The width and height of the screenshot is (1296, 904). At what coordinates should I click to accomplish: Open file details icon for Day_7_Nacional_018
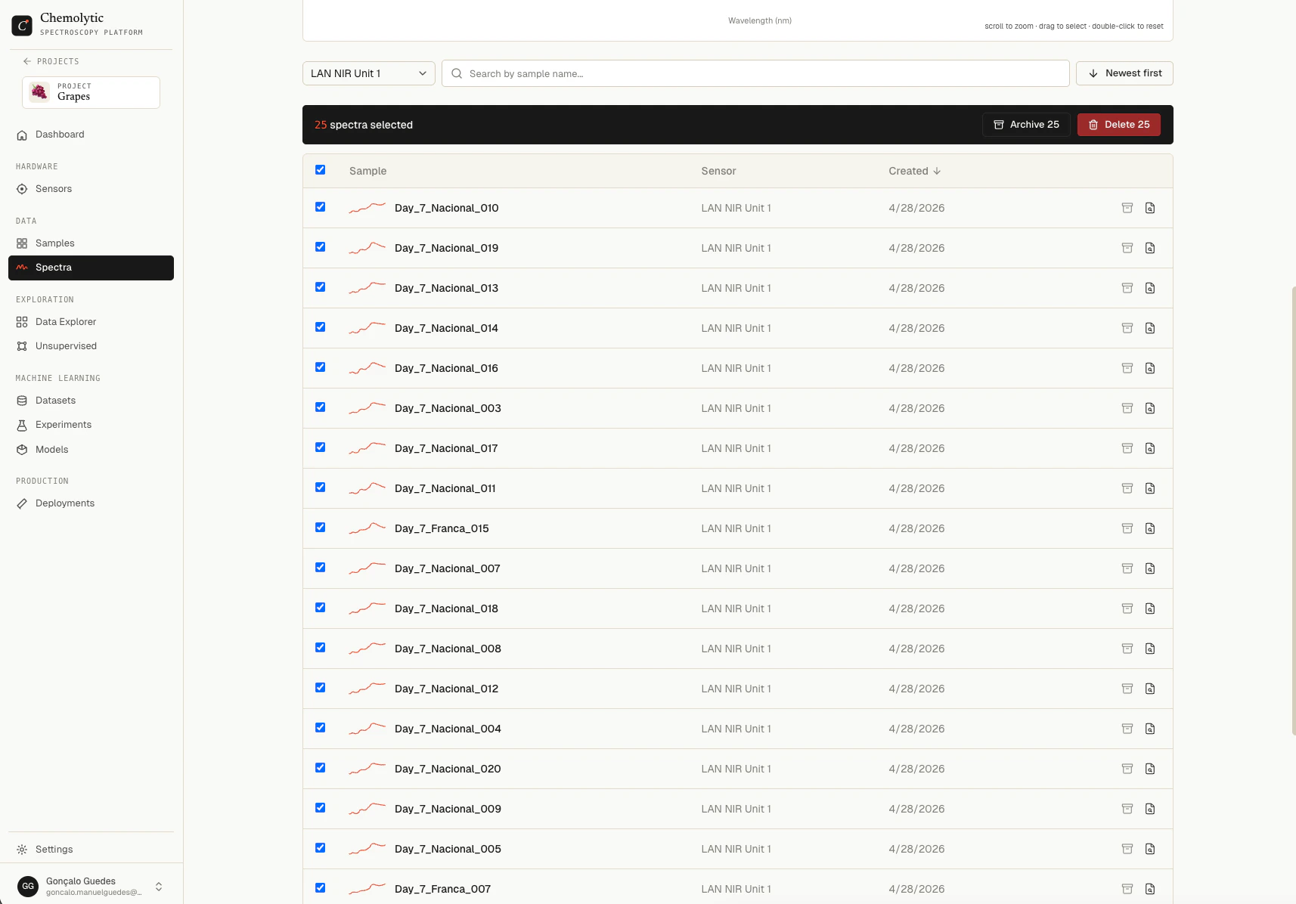[x=1150, y=608]
